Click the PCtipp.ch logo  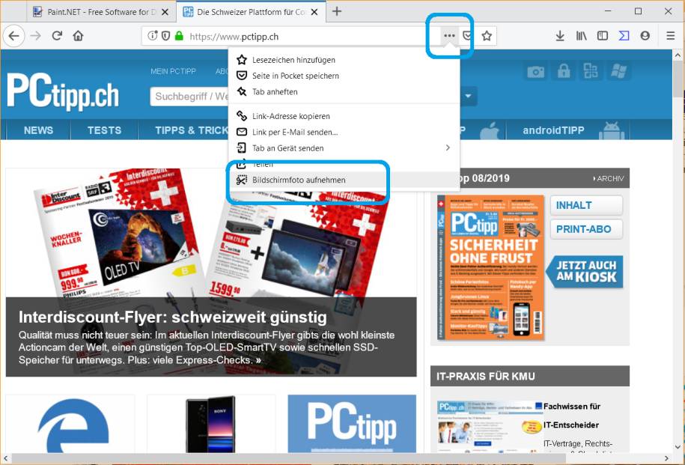(63, 92)
